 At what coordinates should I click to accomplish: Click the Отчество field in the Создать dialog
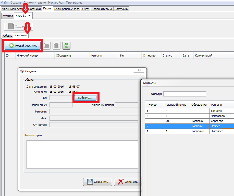click(94, 125)
